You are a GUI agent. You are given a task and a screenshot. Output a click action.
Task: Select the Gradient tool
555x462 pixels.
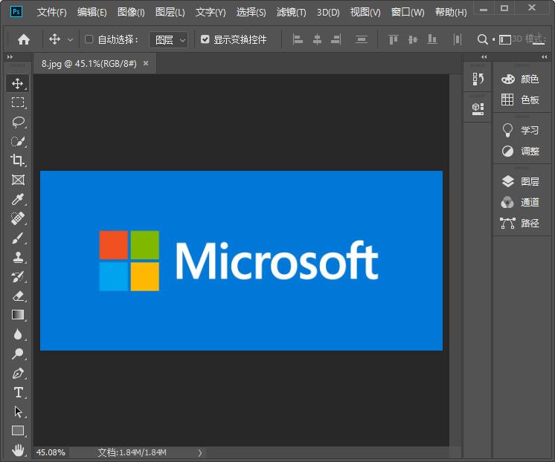(18, 315)
